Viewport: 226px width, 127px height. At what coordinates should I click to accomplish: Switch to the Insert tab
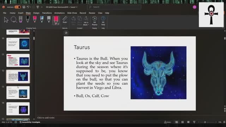click(20, 13)
